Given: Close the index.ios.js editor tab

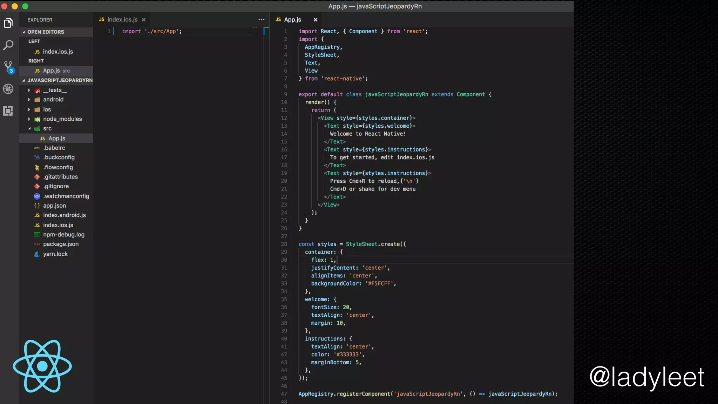Looking at the screenshot, I should [x=144, y=20].
